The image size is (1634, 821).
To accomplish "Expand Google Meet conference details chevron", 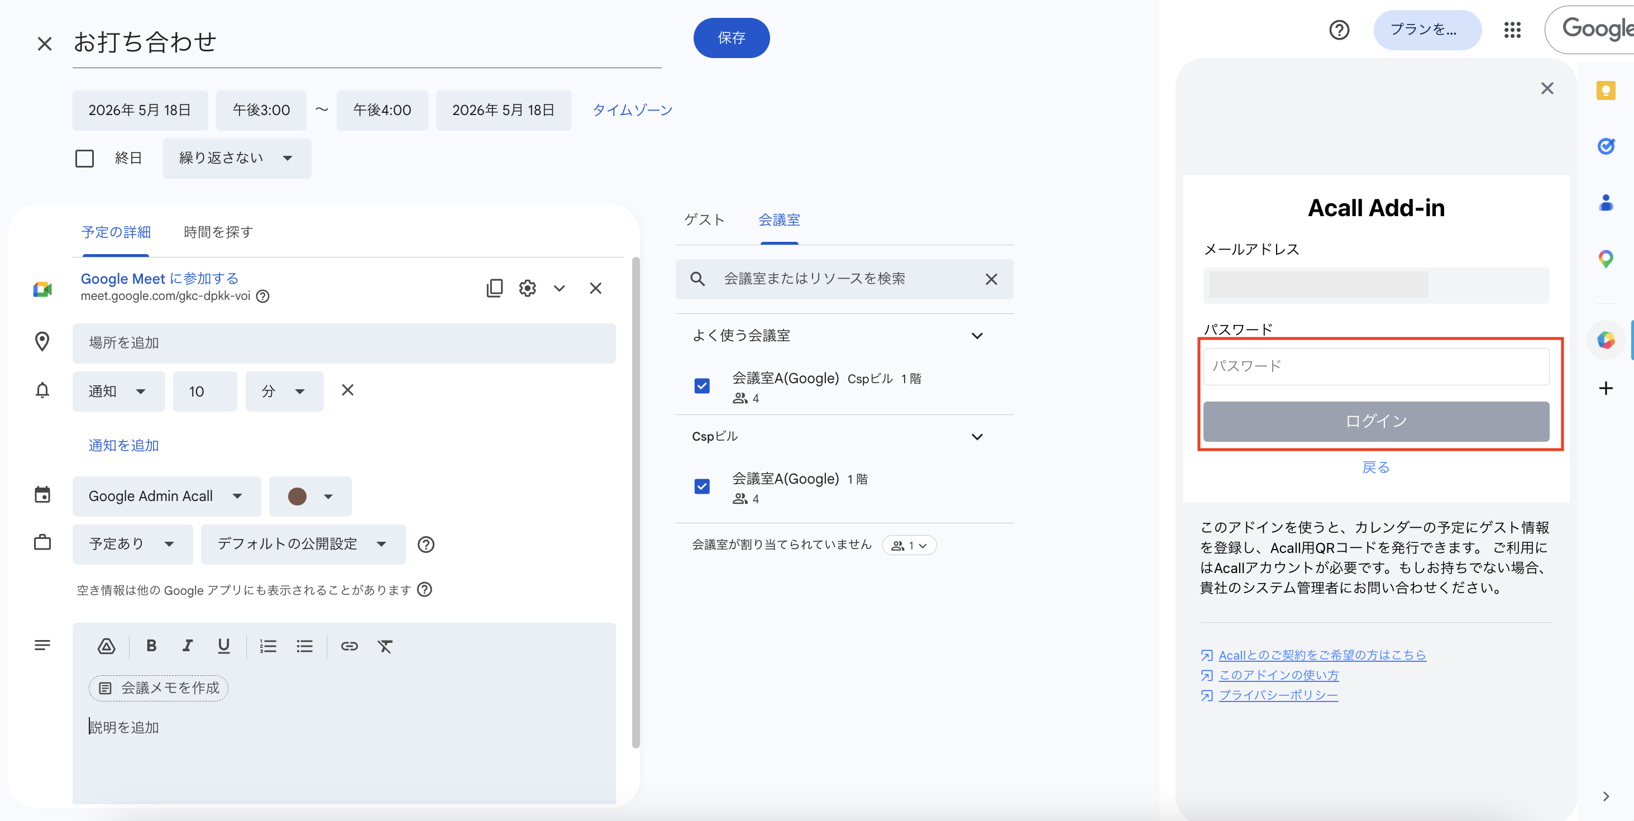I will [559, 288].
